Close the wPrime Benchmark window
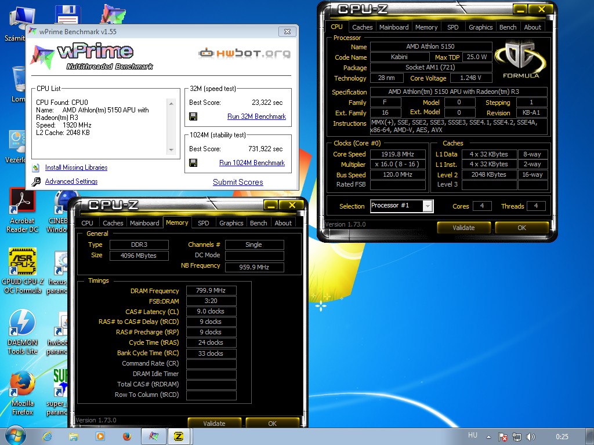Image resolution: width=594 pixels, height=445 pixels. pyautogui.click(x=287, y=32)
